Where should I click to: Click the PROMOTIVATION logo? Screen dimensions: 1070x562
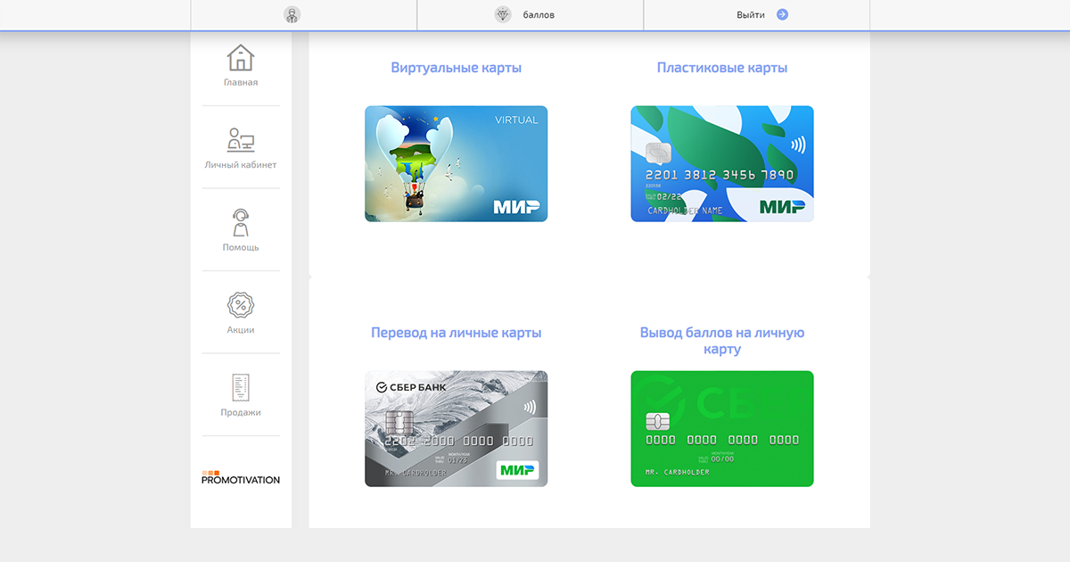point(241,477)
